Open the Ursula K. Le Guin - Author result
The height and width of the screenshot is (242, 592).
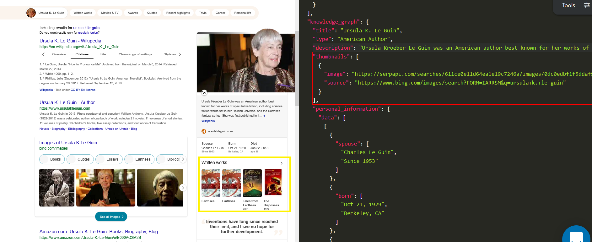click(67, 102)
